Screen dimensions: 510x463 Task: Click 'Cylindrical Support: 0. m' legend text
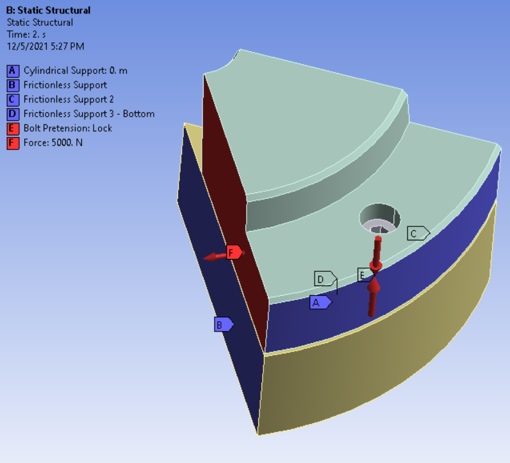pos(76,71)
